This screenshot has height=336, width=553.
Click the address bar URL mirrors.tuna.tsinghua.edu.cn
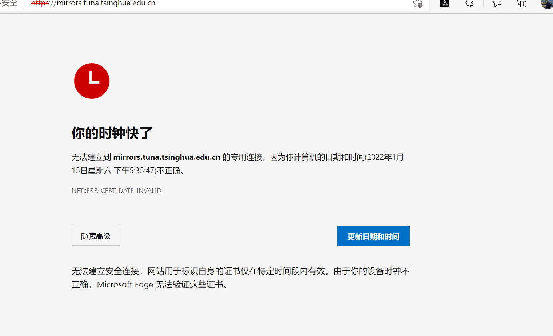pyautogui.click(x=93, y=3)
